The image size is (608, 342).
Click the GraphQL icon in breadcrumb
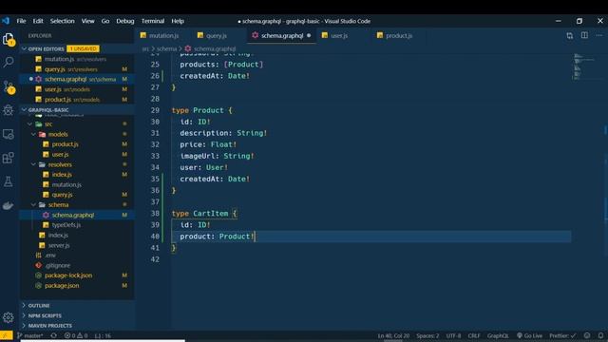[x=188, y=48]
